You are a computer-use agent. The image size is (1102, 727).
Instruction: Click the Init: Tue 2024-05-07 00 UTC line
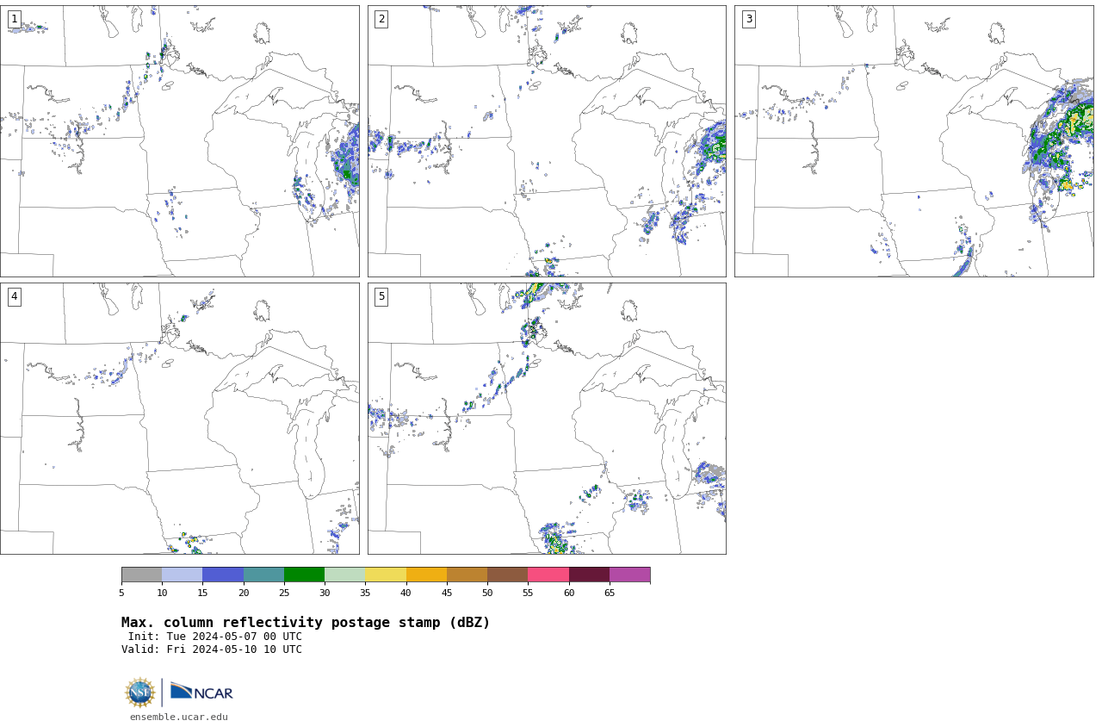[x=215, y=637]
